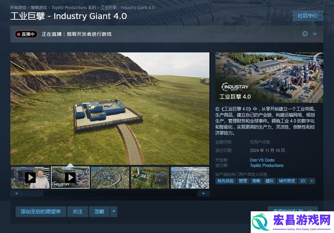334x233 pixels.
Task: Select the 模拟 tag
Action: click(x=269, y=181)
